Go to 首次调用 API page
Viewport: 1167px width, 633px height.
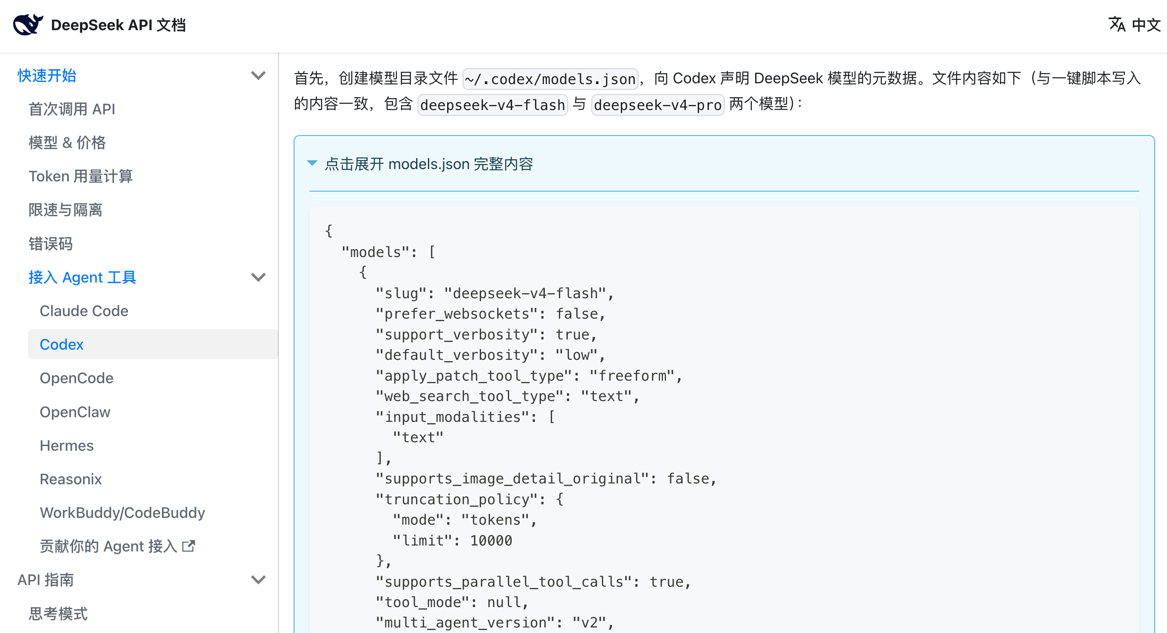pyautogui.click(x=71, y=109)
